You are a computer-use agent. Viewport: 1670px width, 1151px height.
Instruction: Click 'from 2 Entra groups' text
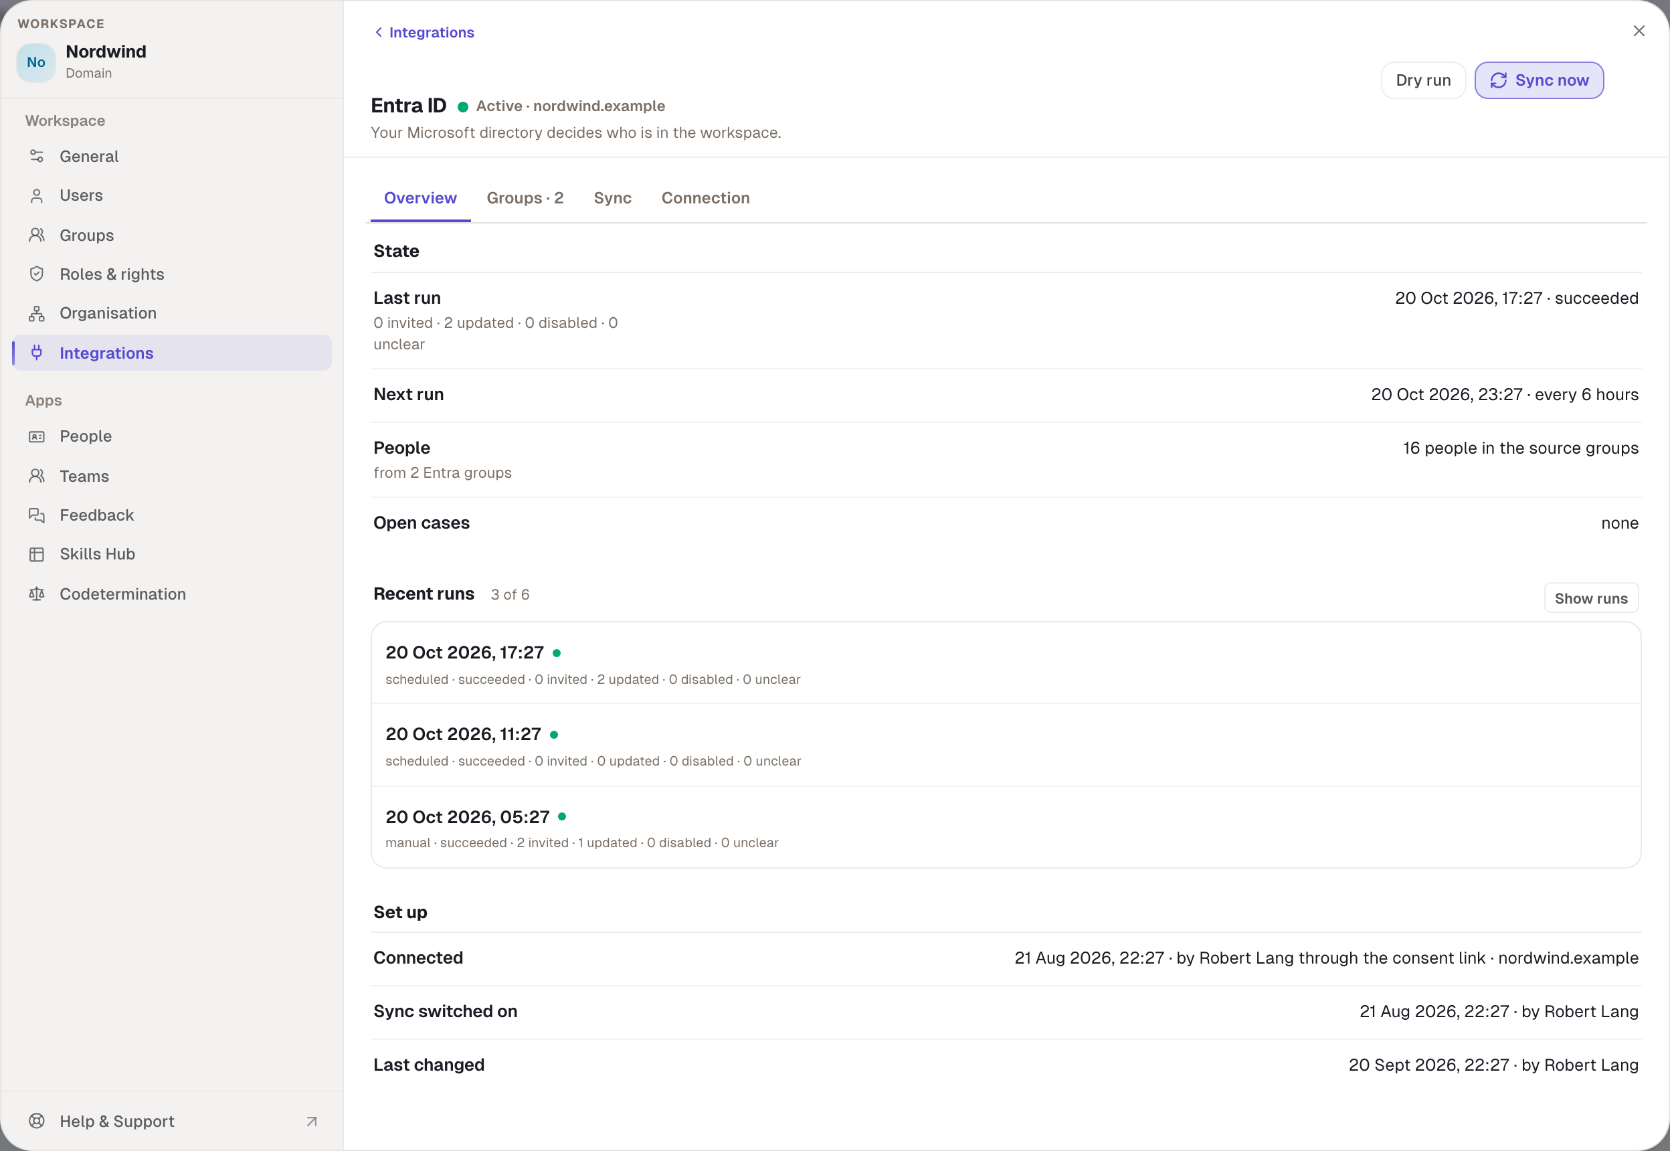443,472
